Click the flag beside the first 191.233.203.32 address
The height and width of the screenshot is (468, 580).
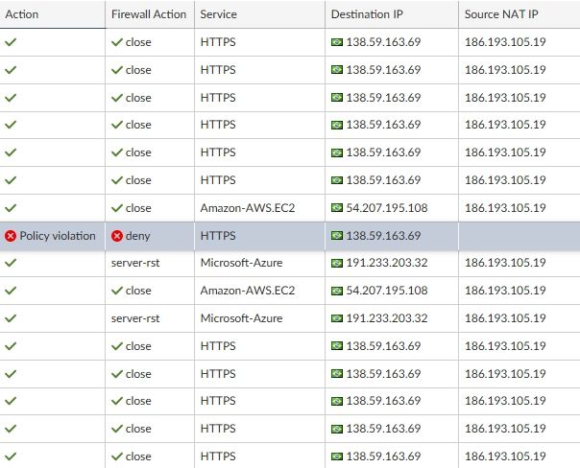click(336, 263)
